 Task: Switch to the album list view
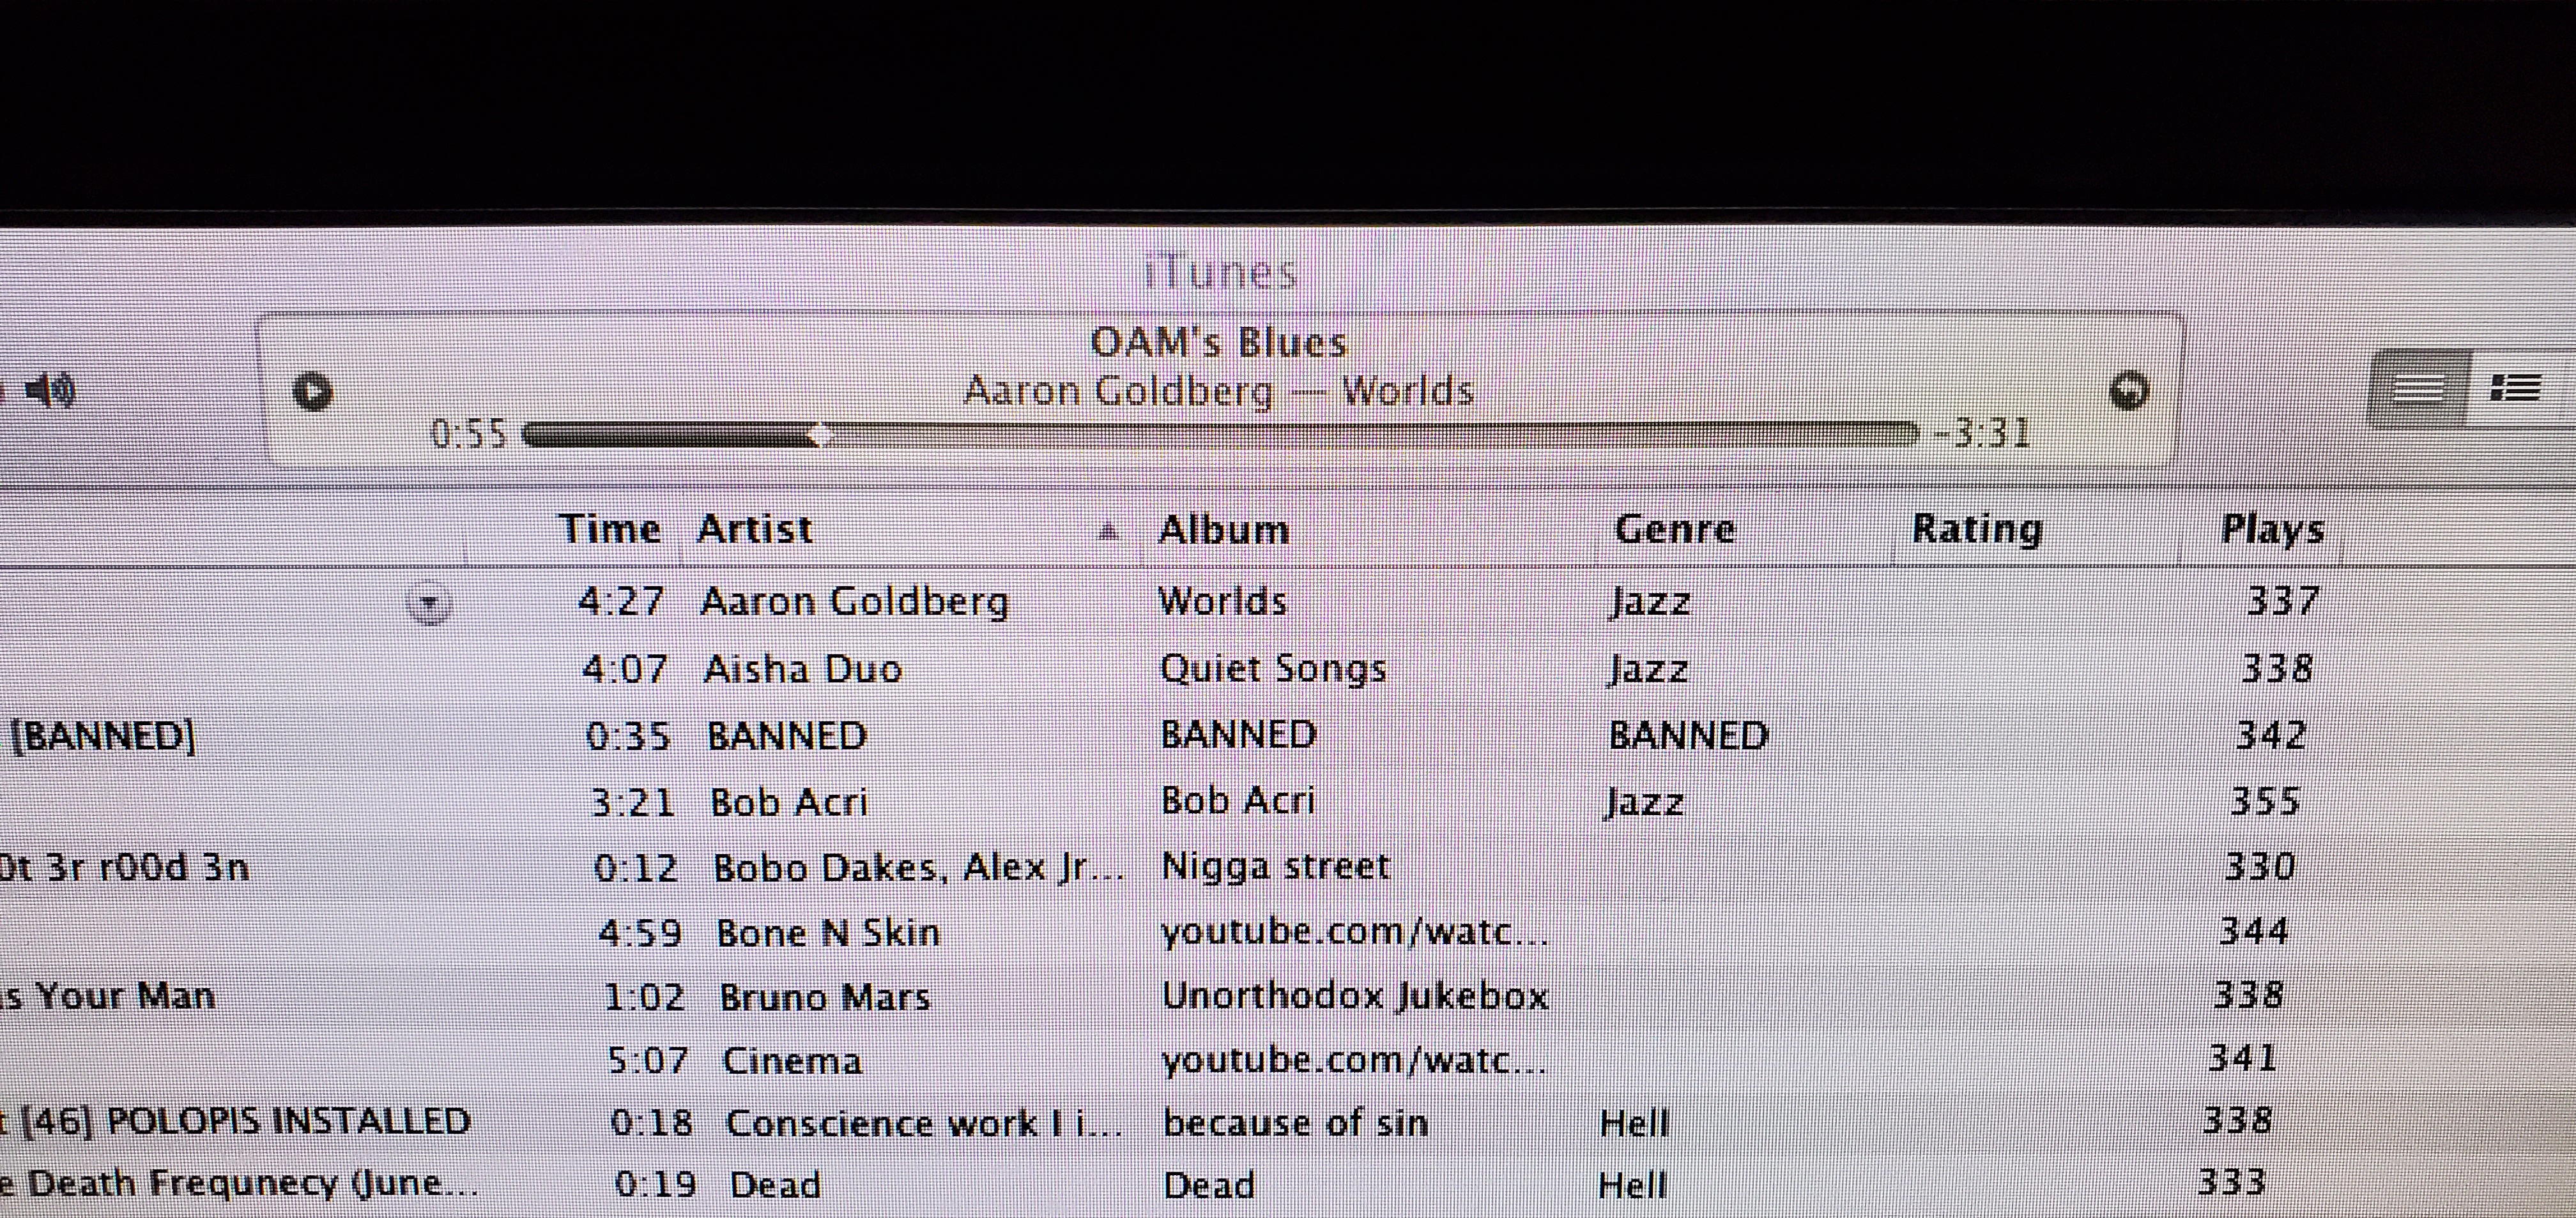[x=2515, y=387]
